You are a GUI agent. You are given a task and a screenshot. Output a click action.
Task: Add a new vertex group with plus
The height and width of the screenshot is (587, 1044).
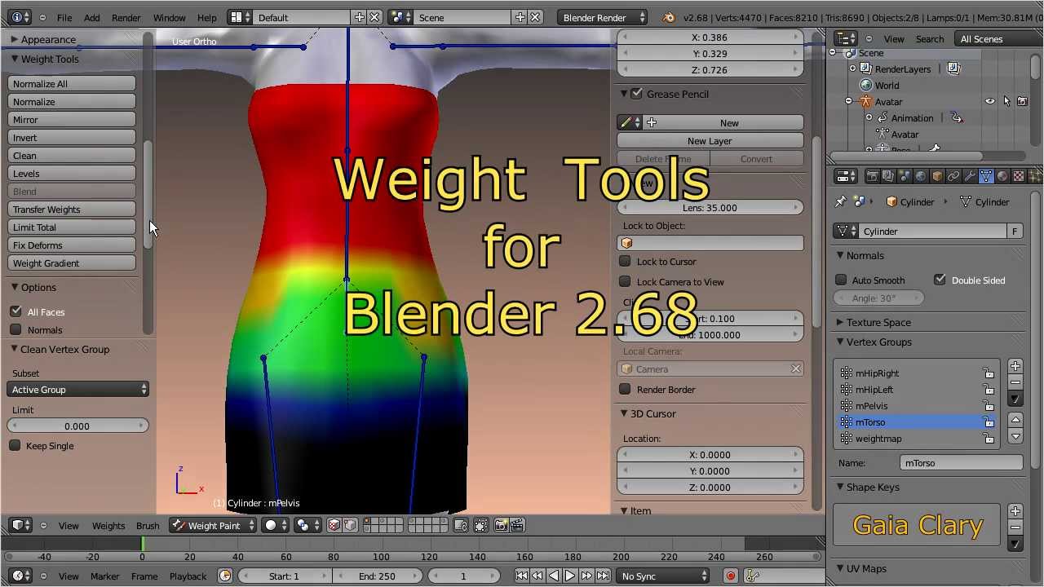click(x=1015, y=366)
